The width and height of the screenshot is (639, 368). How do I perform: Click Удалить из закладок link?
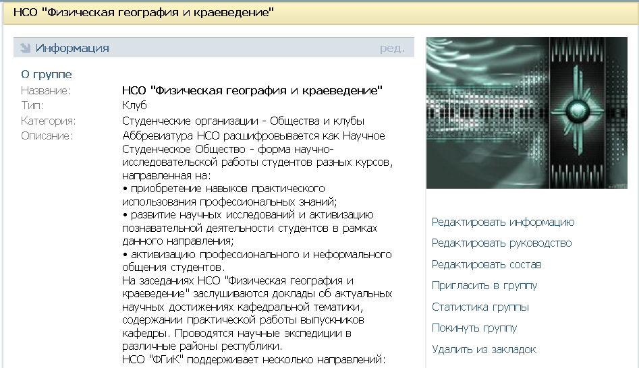(484, 349)
